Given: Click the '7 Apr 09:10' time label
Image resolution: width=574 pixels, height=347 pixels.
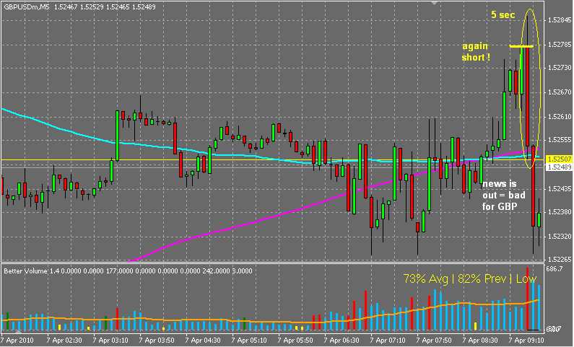Looking at the screenshot, I should point(526,341).
